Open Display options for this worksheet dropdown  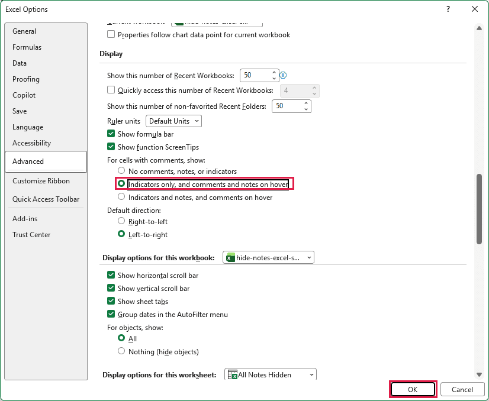[271, 374]
